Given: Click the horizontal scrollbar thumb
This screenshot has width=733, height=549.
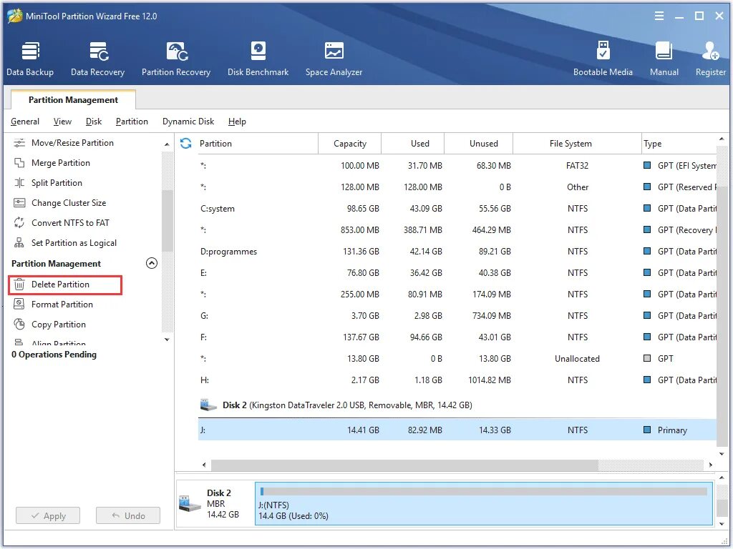Looking at the screenshot, I should 404,465.
